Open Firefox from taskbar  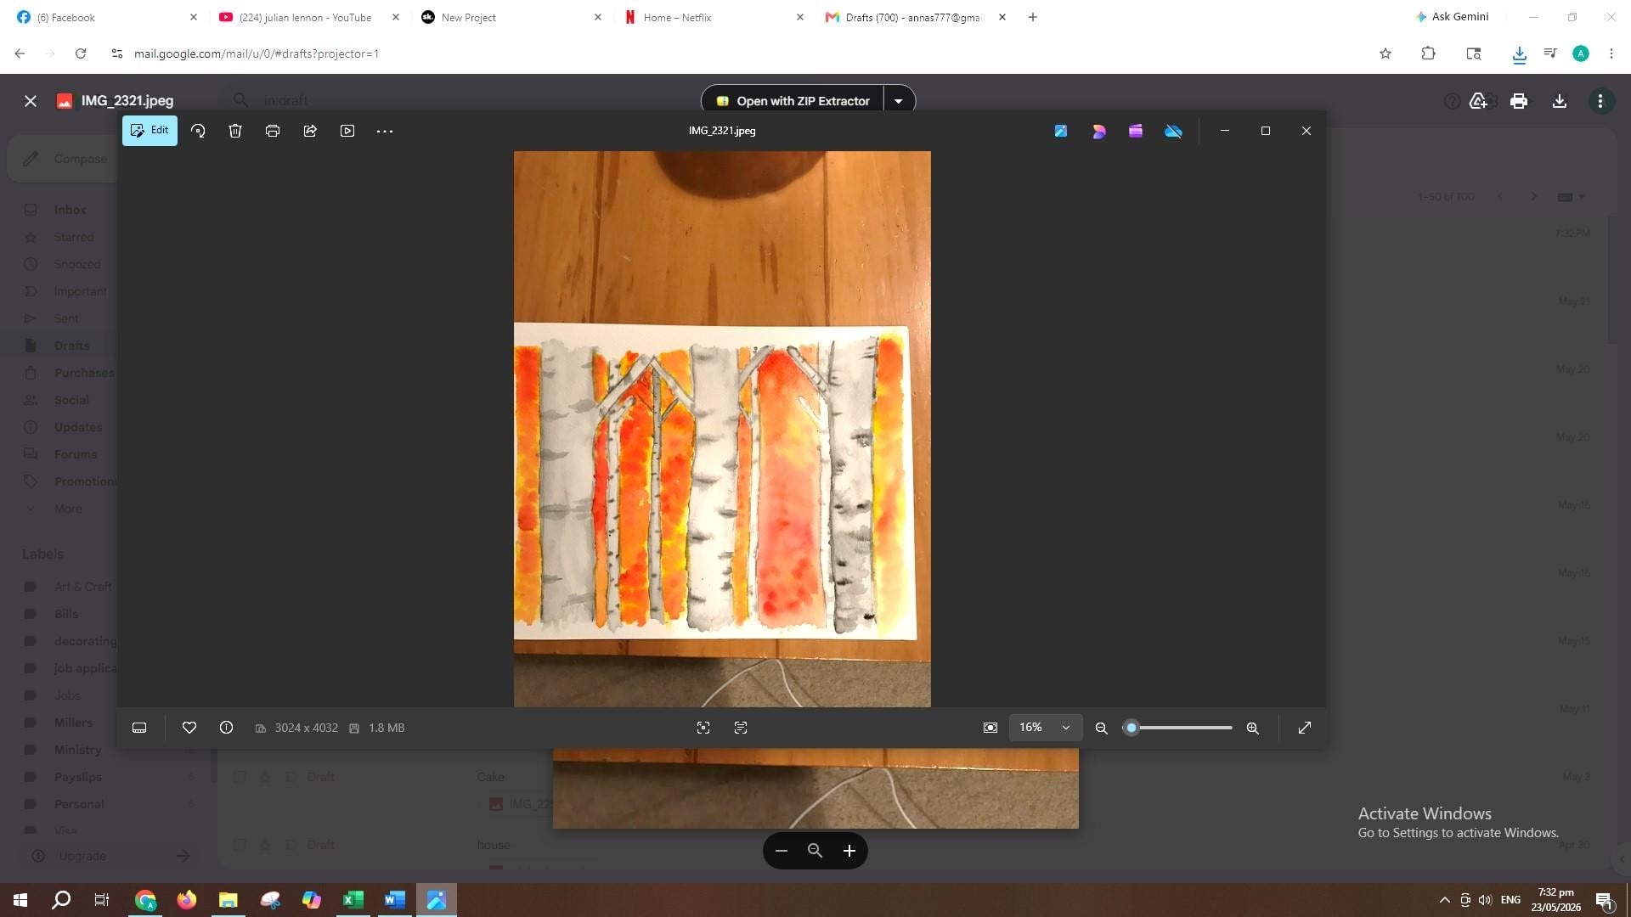click(187, 900)
